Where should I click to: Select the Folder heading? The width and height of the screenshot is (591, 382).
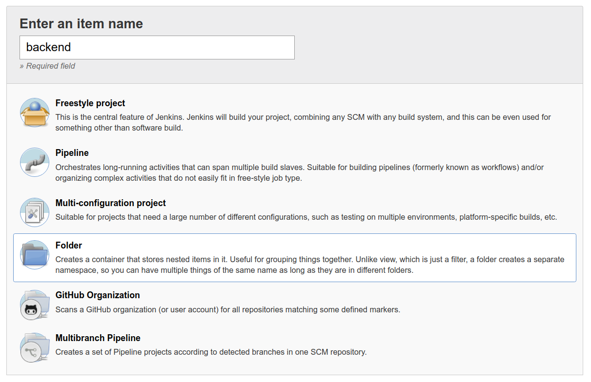69,246
